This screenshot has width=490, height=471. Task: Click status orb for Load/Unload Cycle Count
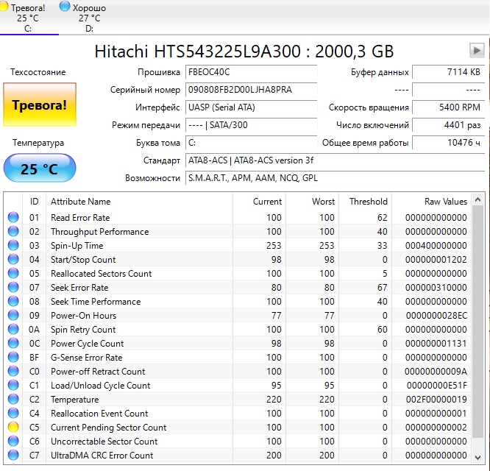[13, 386]
